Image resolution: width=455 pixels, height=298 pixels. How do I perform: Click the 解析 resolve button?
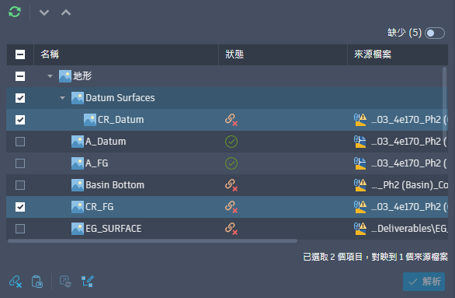tap(424, 282)
